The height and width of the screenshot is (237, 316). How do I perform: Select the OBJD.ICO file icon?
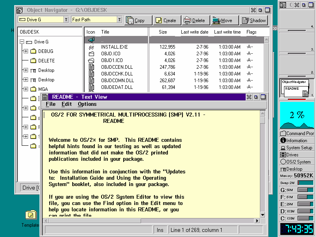[91, 54]
